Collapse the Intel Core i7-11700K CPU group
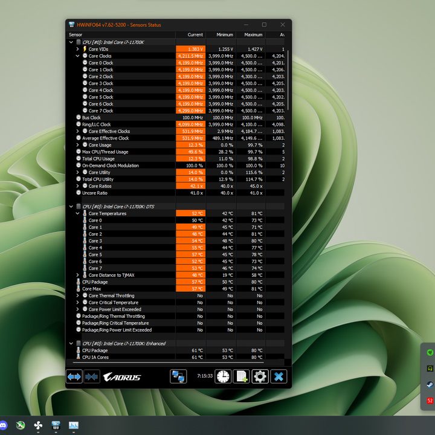This screenshot has height=435, width=435. (x=71, y=42)
